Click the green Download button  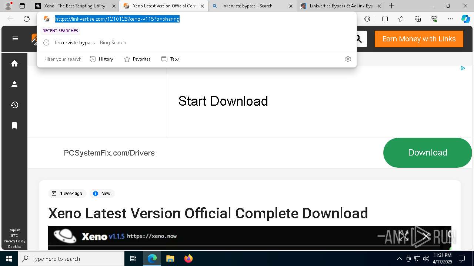(x=427, y=153)
